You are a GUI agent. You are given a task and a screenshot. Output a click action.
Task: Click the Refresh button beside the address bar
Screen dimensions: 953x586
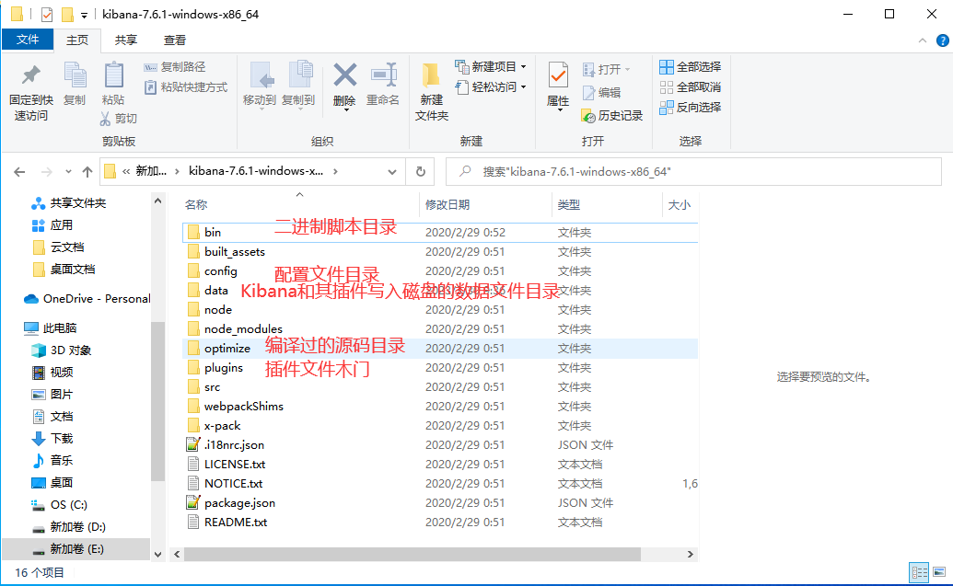click(421, 172)
